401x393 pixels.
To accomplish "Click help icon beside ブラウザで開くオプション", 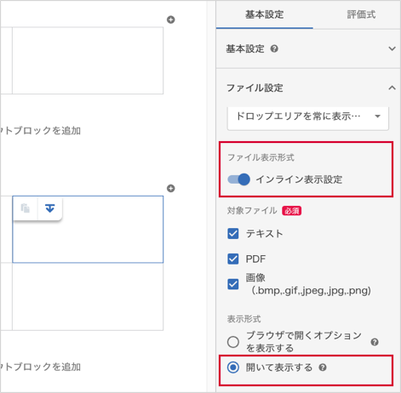I will (x=375, y=342).
